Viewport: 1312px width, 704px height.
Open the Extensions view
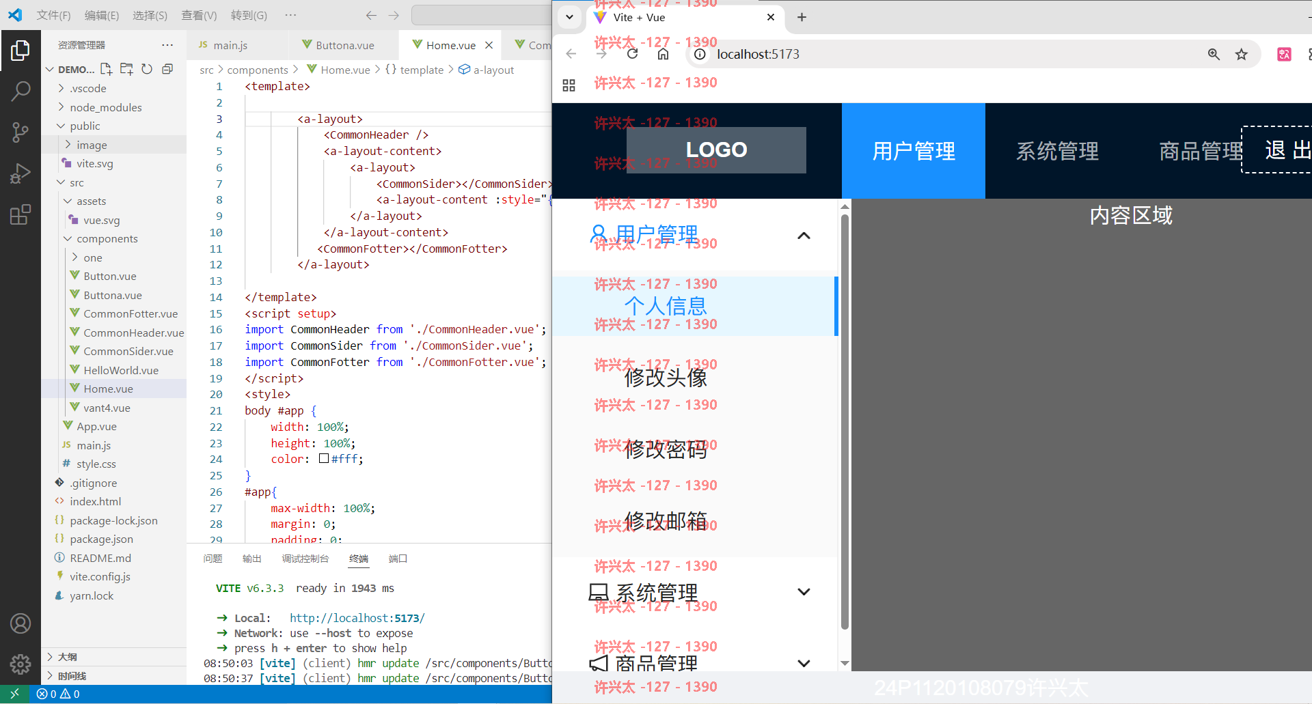click(20, 214)
